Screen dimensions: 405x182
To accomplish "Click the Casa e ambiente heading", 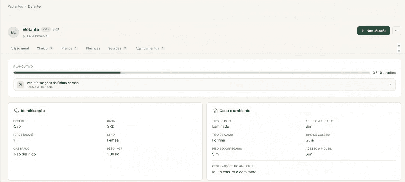I will [x=235, y=111].
